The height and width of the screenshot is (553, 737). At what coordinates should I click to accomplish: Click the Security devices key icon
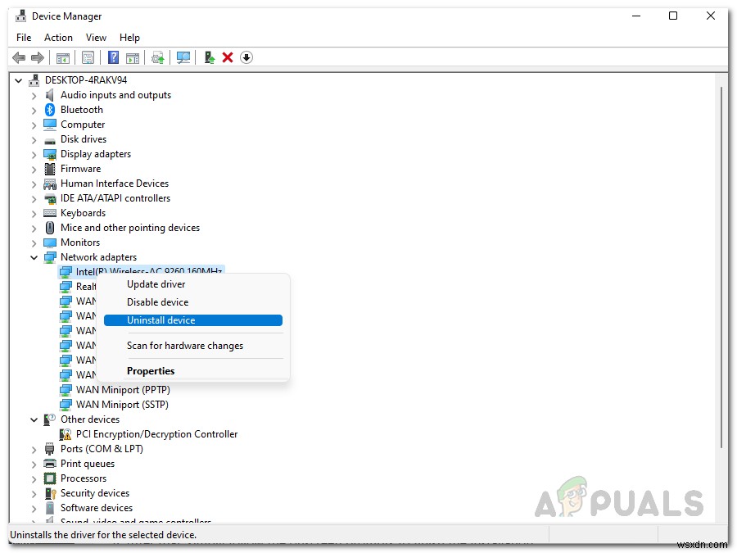pos(50,493)
